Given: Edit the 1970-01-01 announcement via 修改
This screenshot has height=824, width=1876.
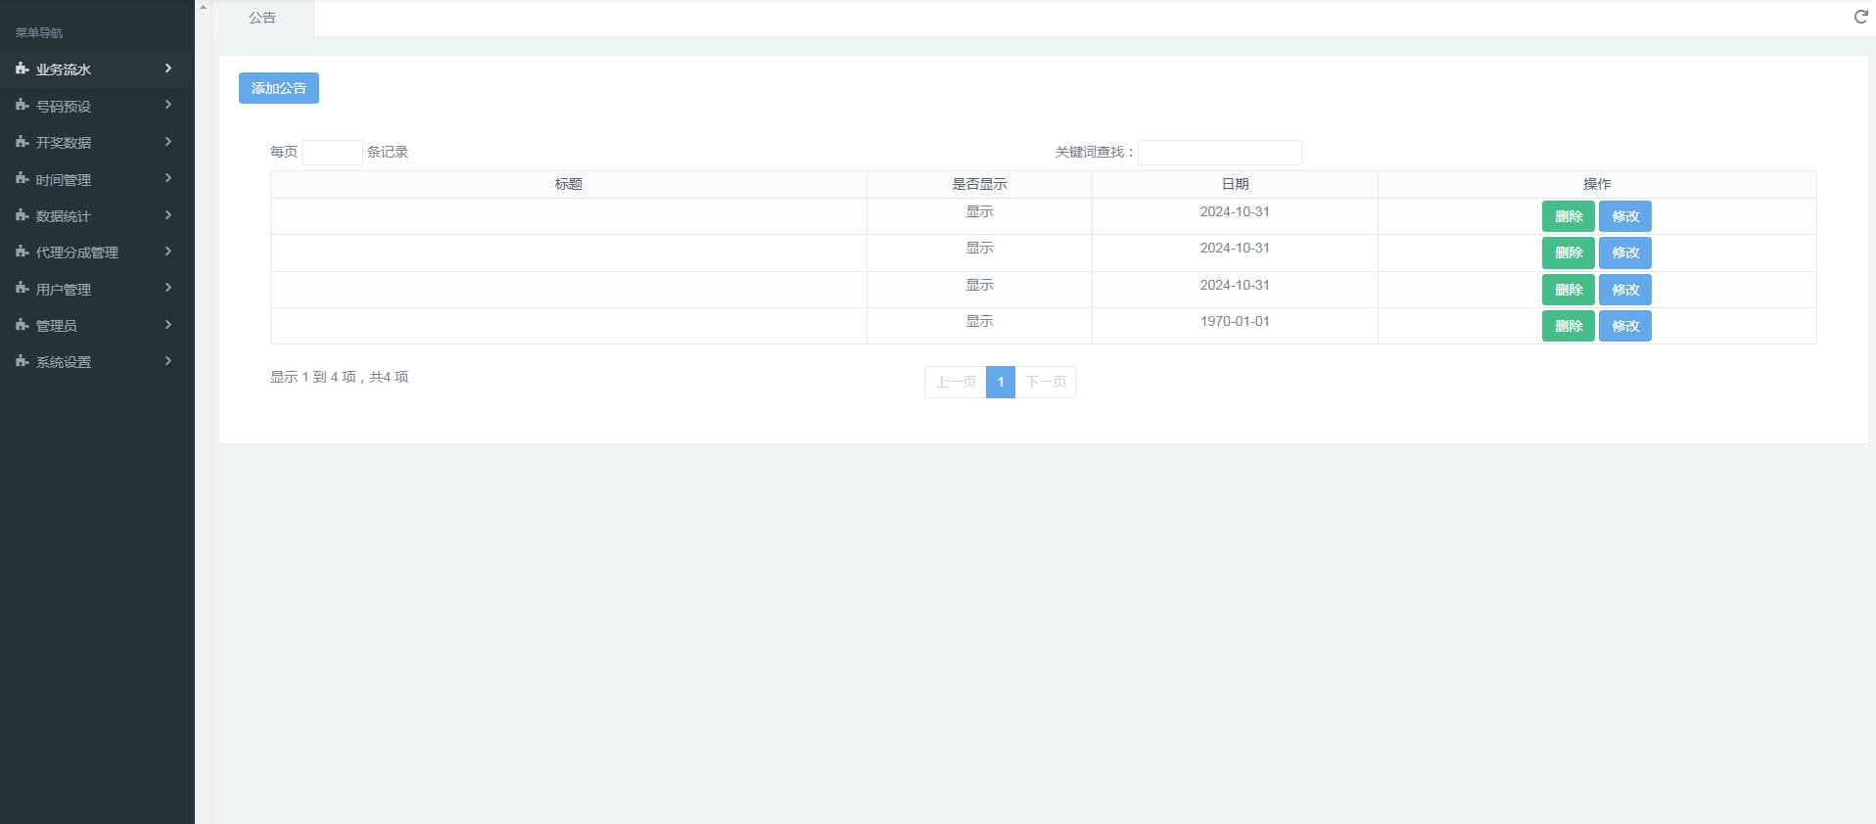Looking at the screenshot, I should coord(1624,326).
